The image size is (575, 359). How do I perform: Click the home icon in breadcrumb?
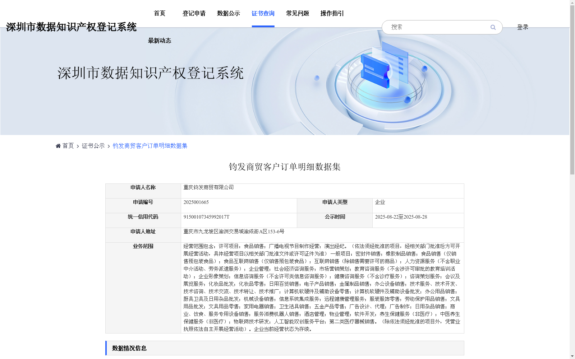(x=58, y=146)
